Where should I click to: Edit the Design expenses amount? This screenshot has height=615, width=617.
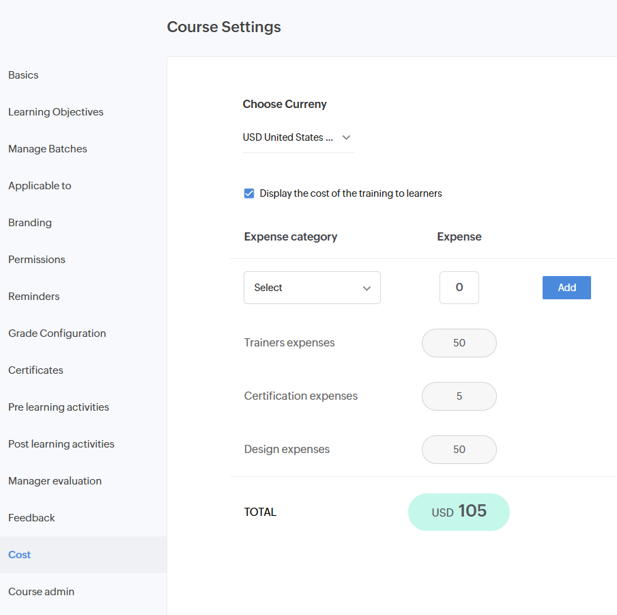coord(459,450)
